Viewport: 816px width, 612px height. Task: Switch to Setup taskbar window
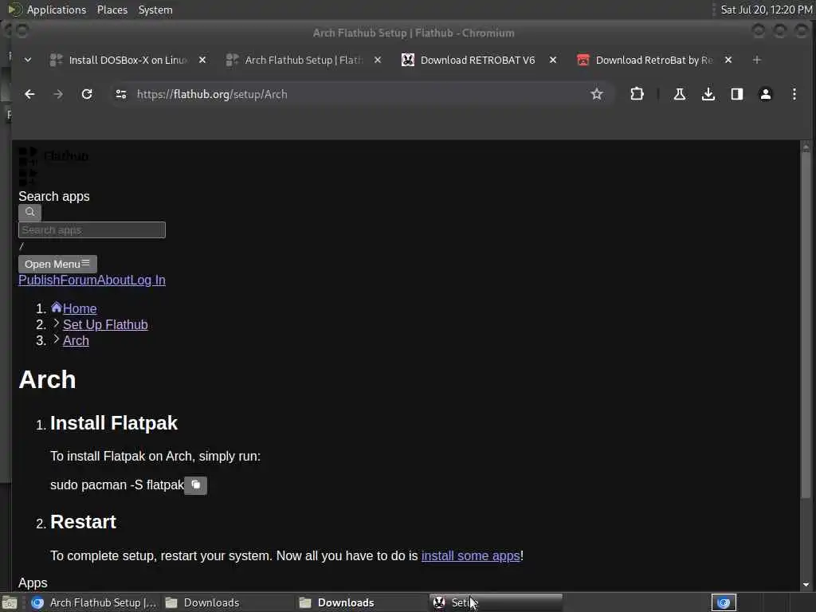tap(496, 602)
